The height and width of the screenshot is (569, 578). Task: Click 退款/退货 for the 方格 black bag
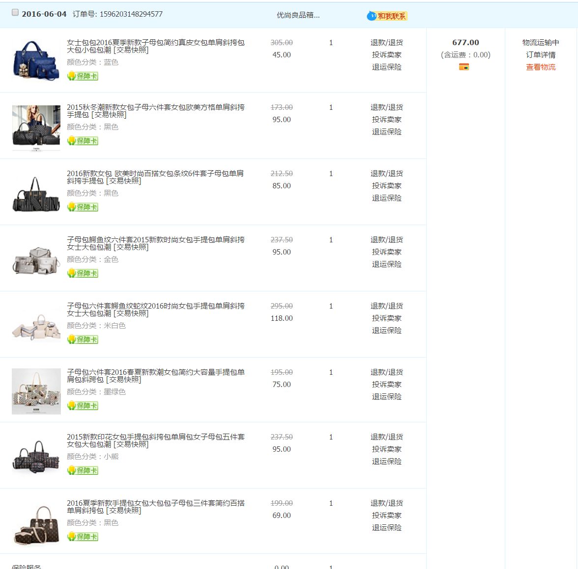pos(386,107)
